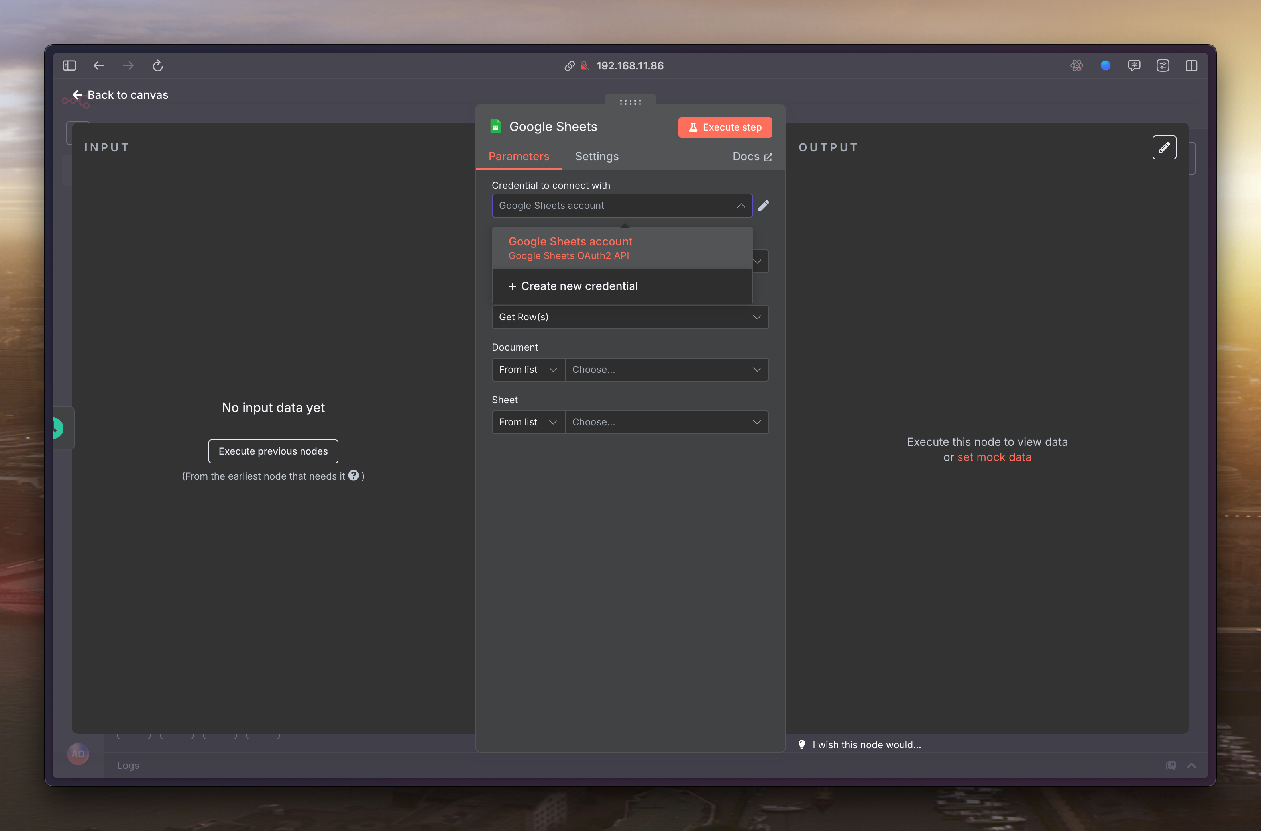The width and height of the screenshot is (1261, 831).
Task: Click the edit credential pencil icon
Action: 763,206
